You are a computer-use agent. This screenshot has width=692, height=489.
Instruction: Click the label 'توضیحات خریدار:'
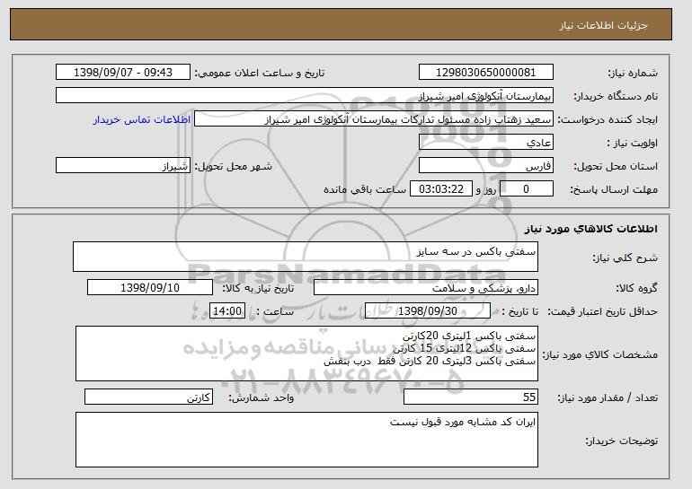(x=621, y=441)
